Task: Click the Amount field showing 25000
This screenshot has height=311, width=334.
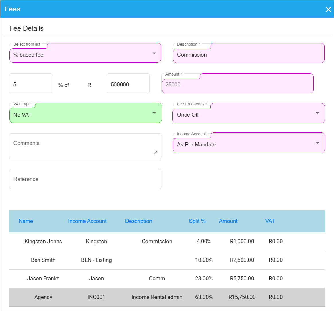Action: (x=238, y=85)
